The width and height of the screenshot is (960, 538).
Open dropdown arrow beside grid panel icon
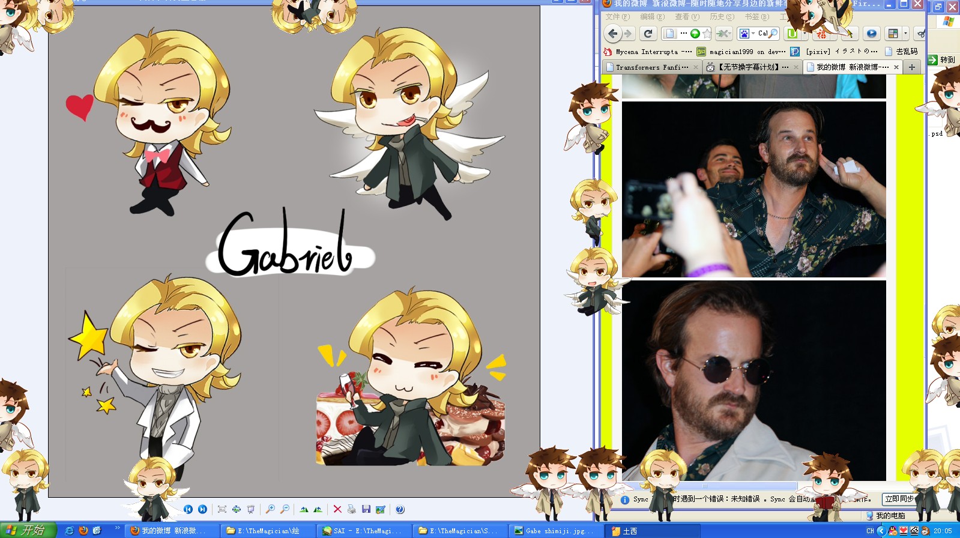pos(905,34)
